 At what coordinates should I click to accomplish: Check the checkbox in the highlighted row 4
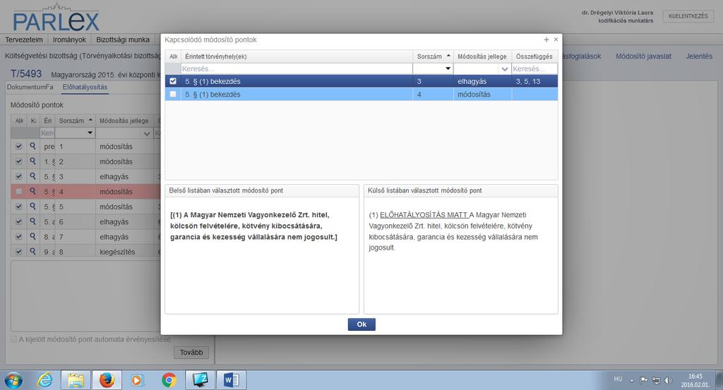pyautogui.click(x=19, y=192)
